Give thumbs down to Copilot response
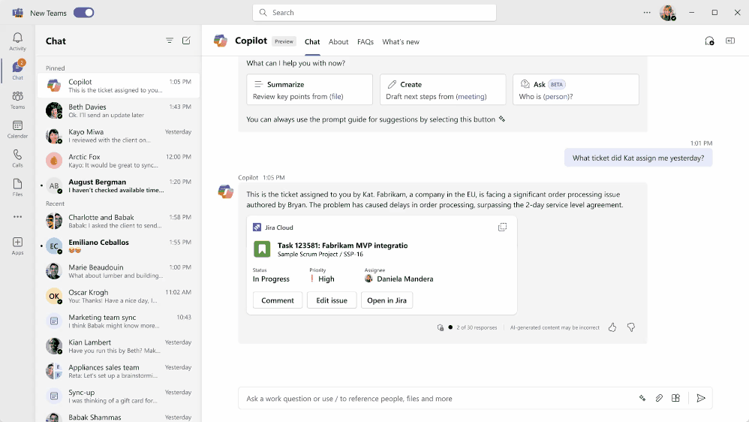Screen dimensions: 749x422 [x=631, y=327]
